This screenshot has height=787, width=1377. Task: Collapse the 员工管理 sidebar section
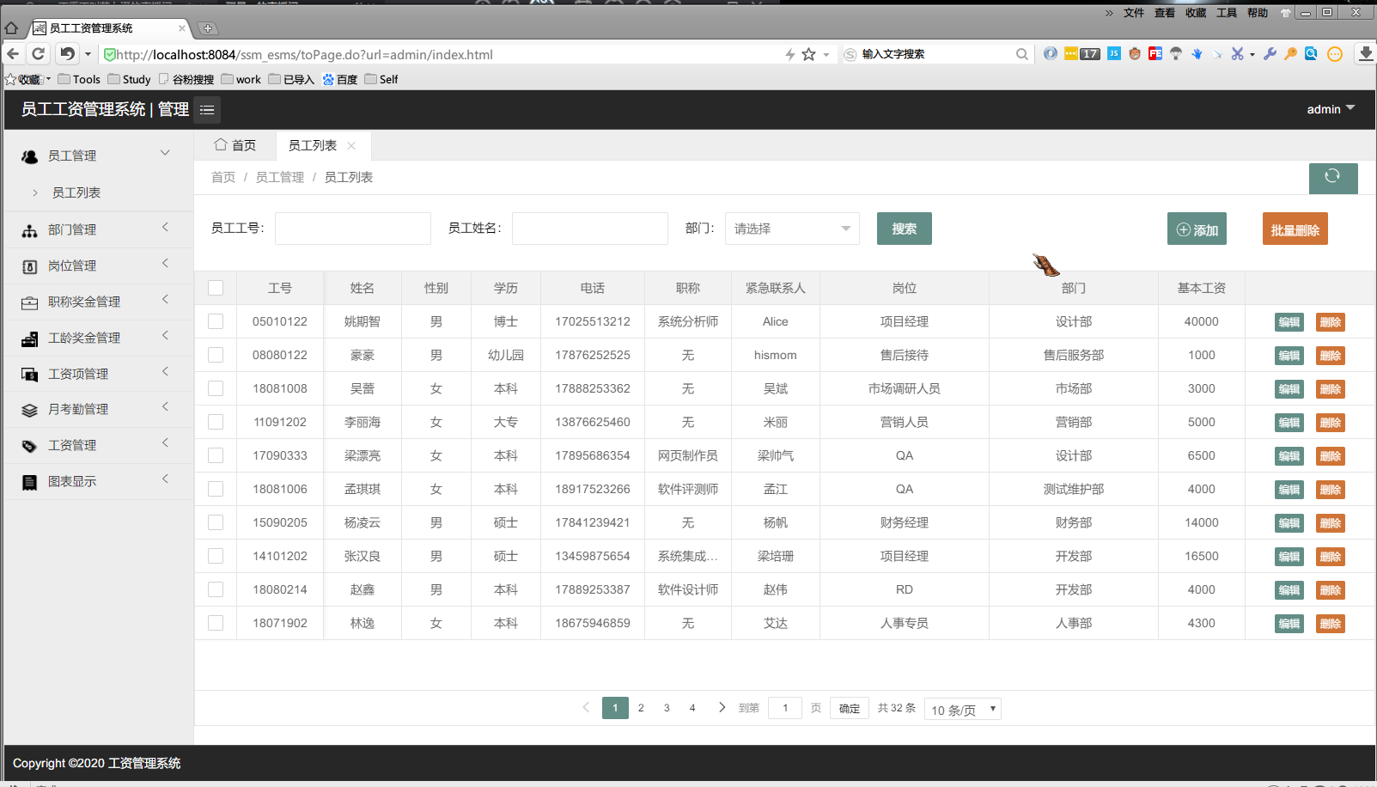[x=165, y=153]
